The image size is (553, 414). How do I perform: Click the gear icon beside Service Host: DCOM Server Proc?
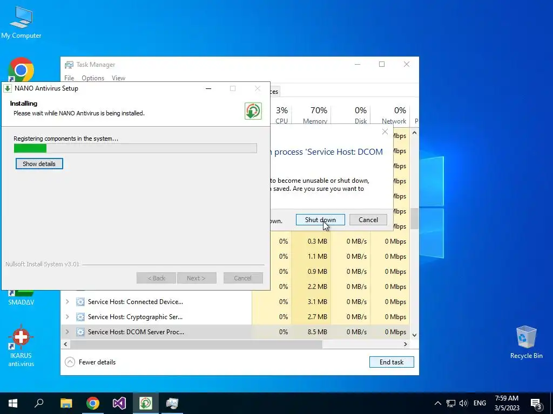point(80,332)
